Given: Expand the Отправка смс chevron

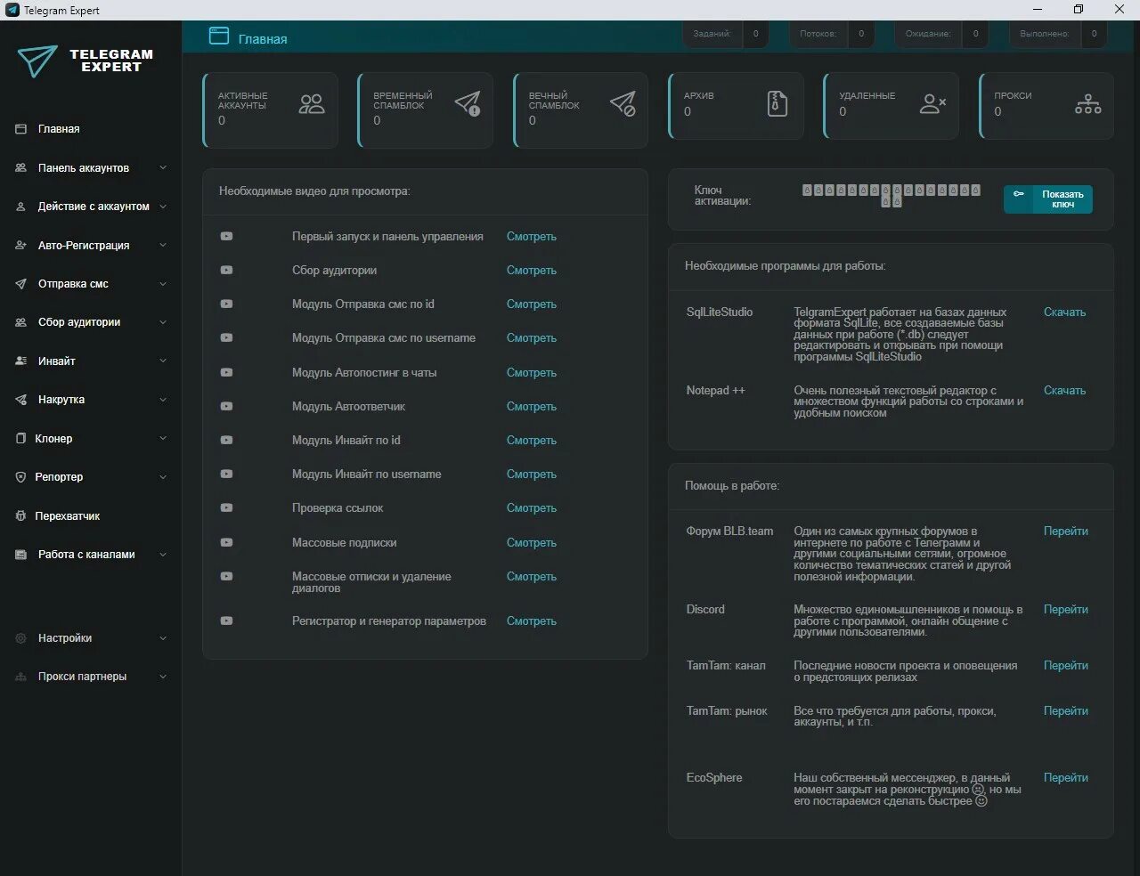Looking at the screenshot, I should [163, 284].
